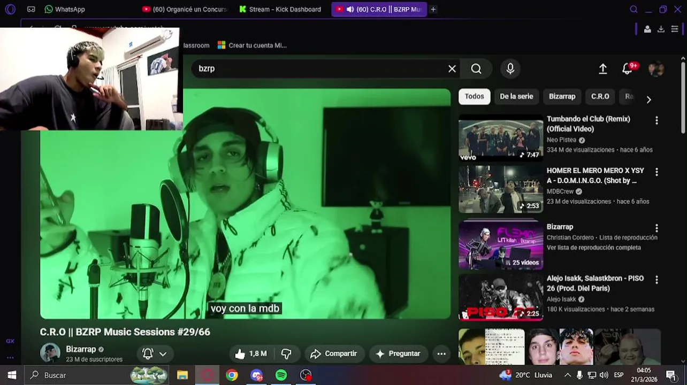Screen dimensions: 687x385
Task: Show more filter chips with right arrow
Action: 648,99
